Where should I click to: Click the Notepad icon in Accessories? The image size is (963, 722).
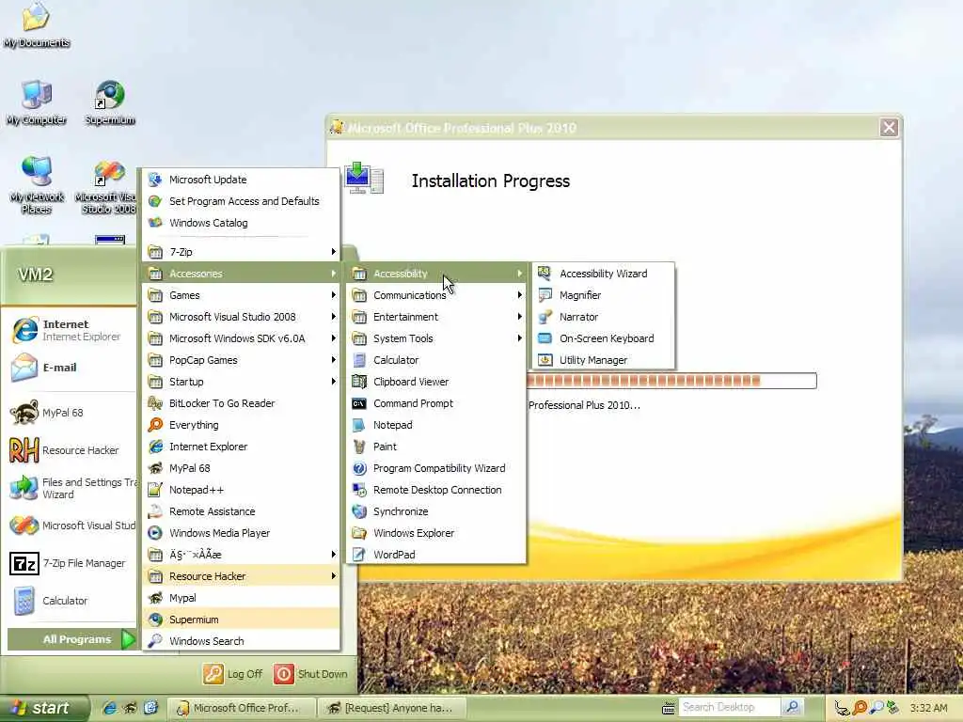click(x=359, y=425)
